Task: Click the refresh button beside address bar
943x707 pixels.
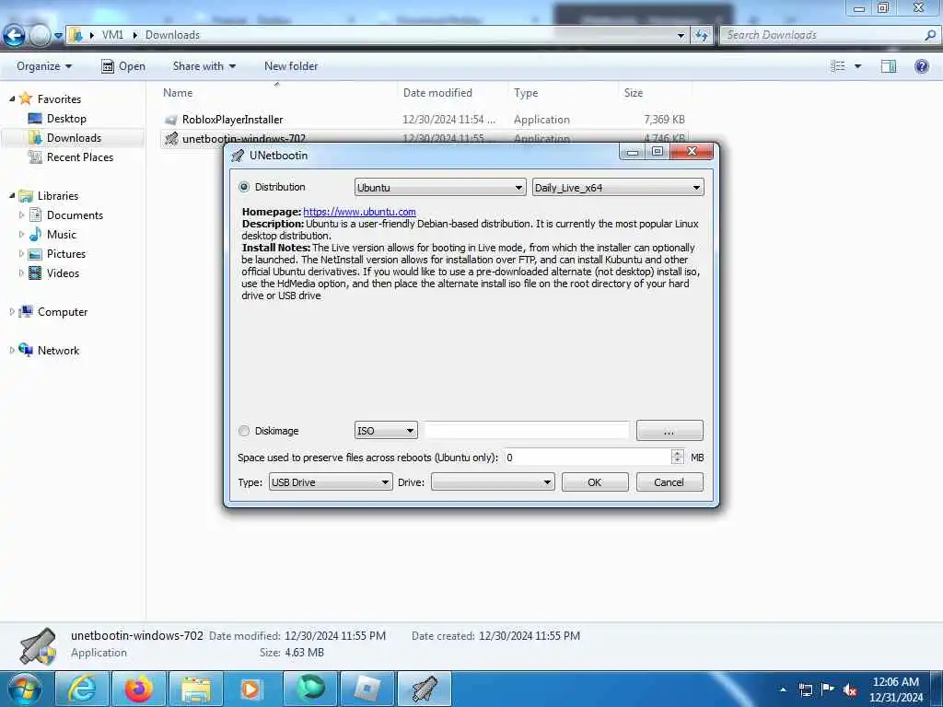Action: pyautogui.click(x=701, y=36)
